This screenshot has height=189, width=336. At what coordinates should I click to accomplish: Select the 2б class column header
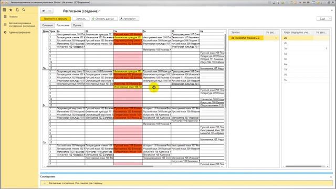click(99, 31)
